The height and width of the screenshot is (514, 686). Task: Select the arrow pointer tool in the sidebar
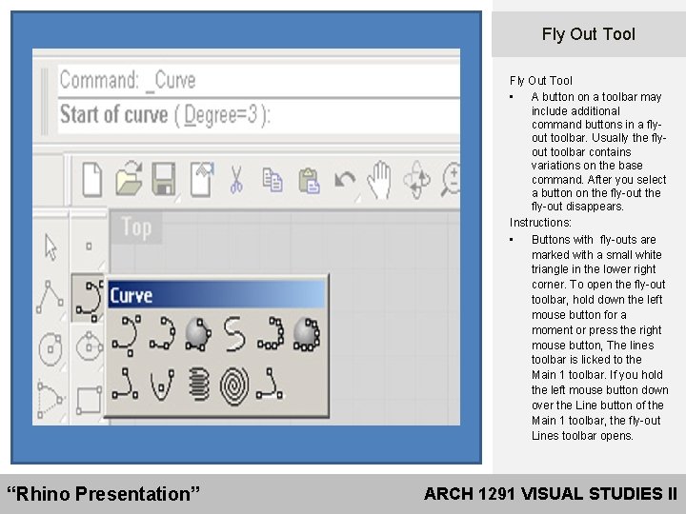pyautogui.click(x=50, y=247)
